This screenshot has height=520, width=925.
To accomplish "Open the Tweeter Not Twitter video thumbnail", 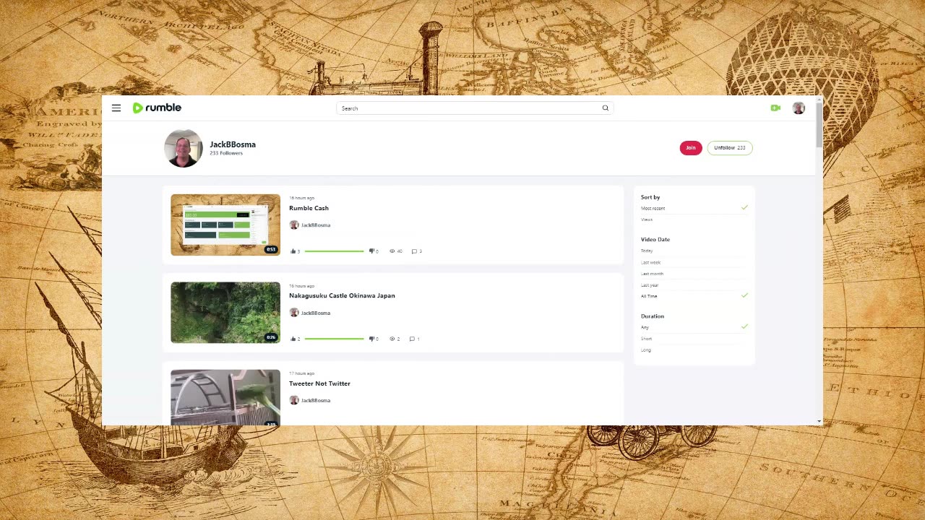I will [225, 397].
